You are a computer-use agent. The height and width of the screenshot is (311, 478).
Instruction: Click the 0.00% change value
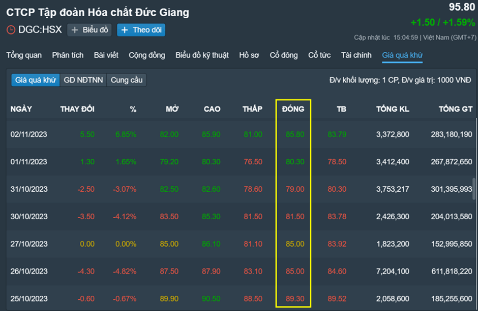pyautogui.click(x=126, y=244)
